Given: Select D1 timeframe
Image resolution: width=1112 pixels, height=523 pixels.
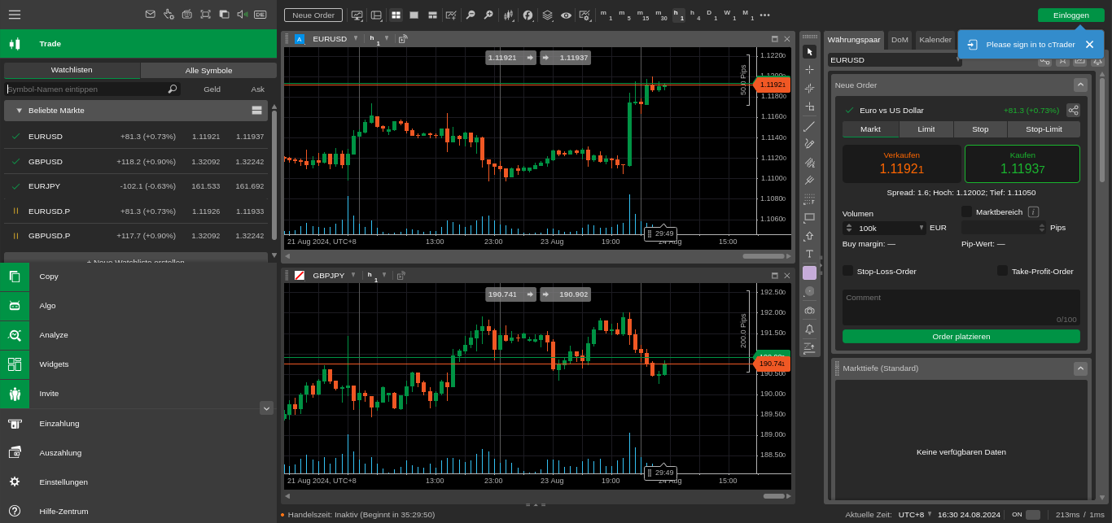Looking at the screenshot, I should 711,15.
